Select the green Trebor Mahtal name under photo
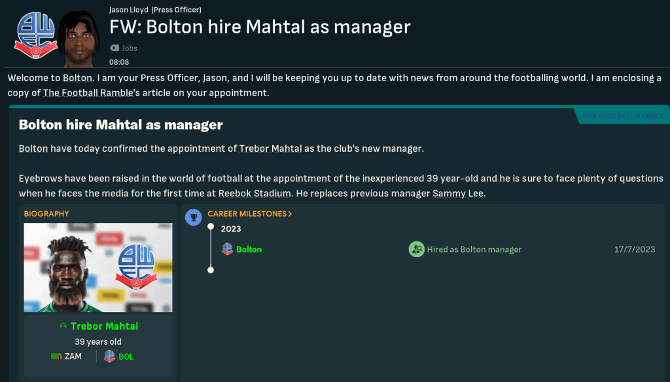The width and height of the screenshot is (670, 382). click(x=104, y=326)
